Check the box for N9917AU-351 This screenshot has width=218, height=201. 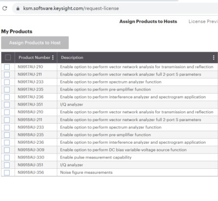coord(7,105)
